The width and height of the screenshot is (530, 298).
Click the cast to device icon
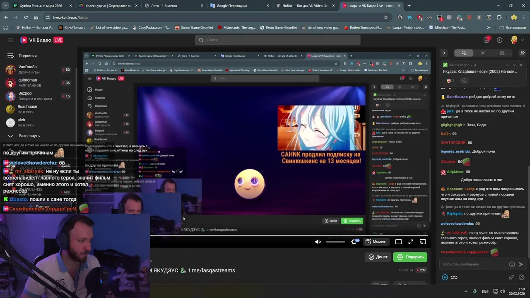click(423, 242)
